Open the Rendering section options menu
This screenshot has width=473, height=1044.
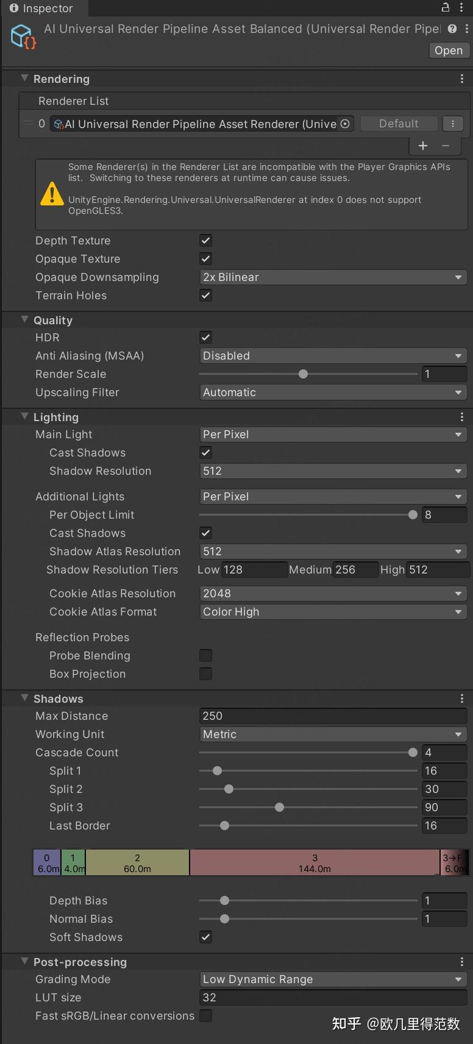point(462,79)
